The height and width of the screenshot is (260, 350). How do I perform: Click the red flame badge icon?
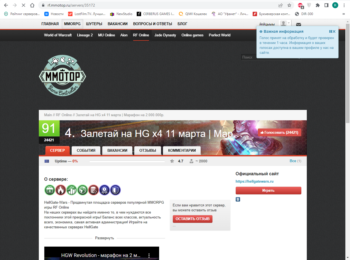61,190
